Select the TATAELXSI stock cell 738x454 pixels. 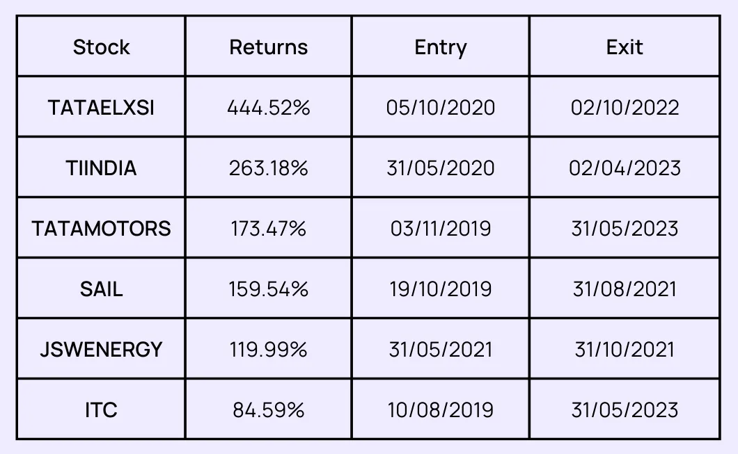(101, 108)
